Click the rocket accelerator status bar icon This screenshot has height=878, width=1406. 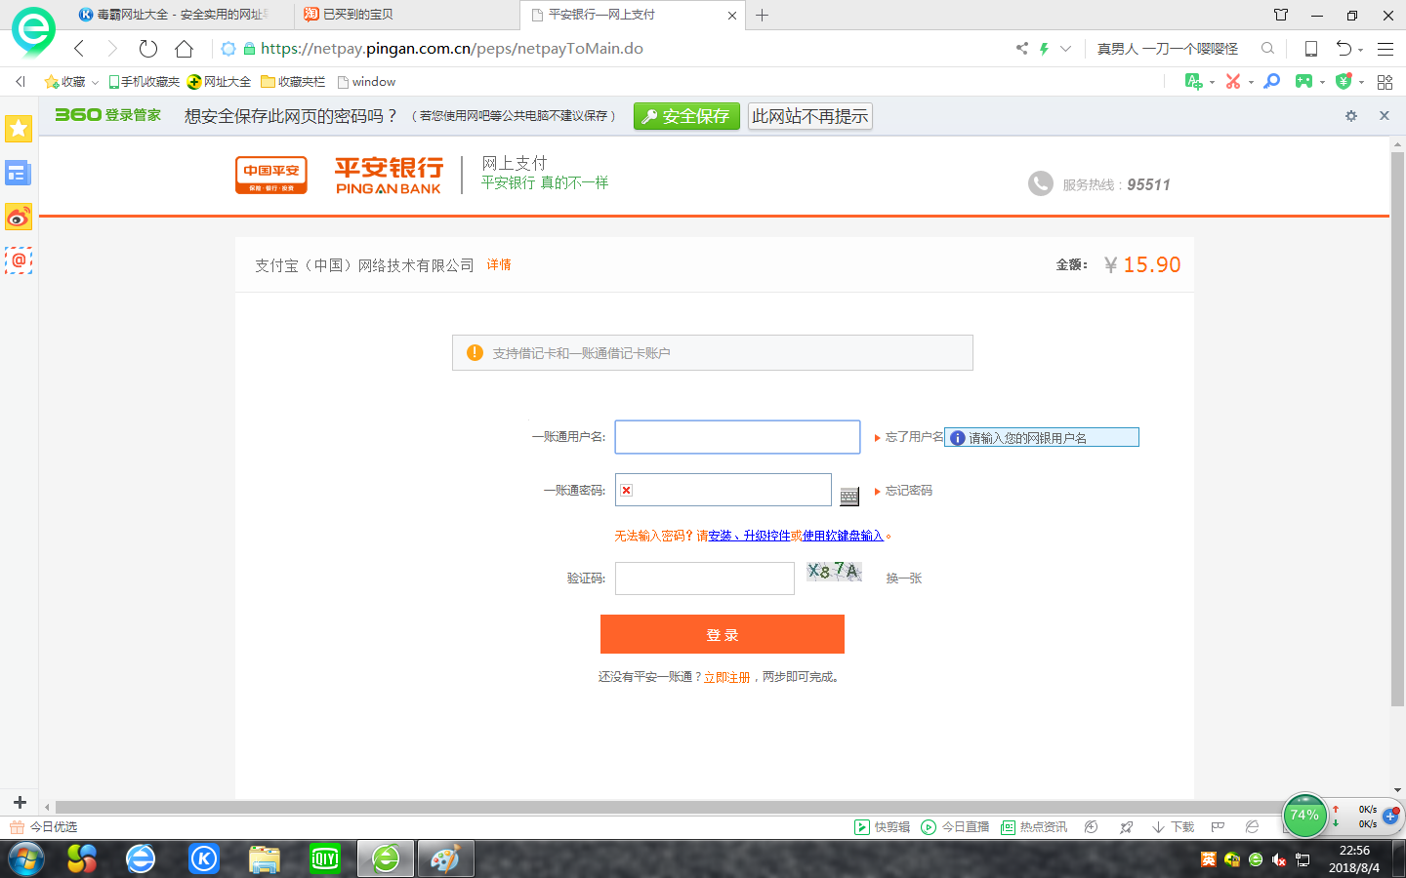coord(1127,827)
